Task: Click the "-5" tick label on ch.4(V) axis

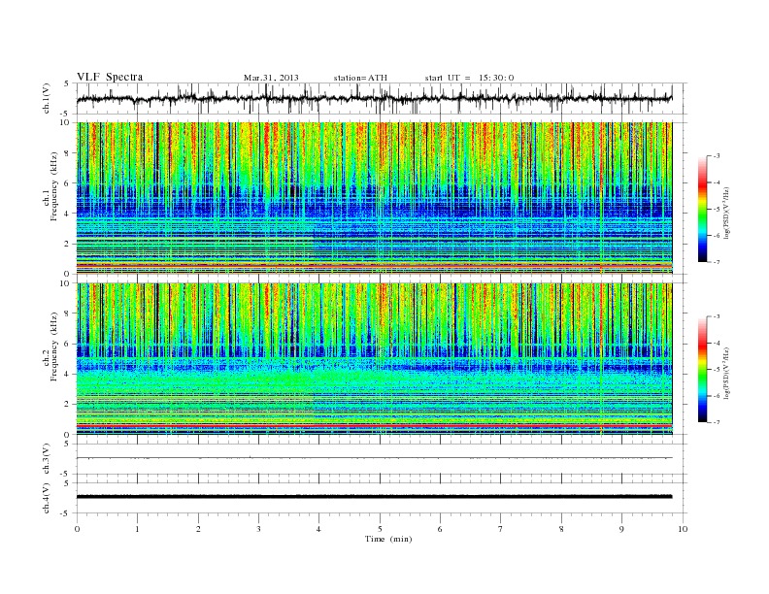Action: 66,513
